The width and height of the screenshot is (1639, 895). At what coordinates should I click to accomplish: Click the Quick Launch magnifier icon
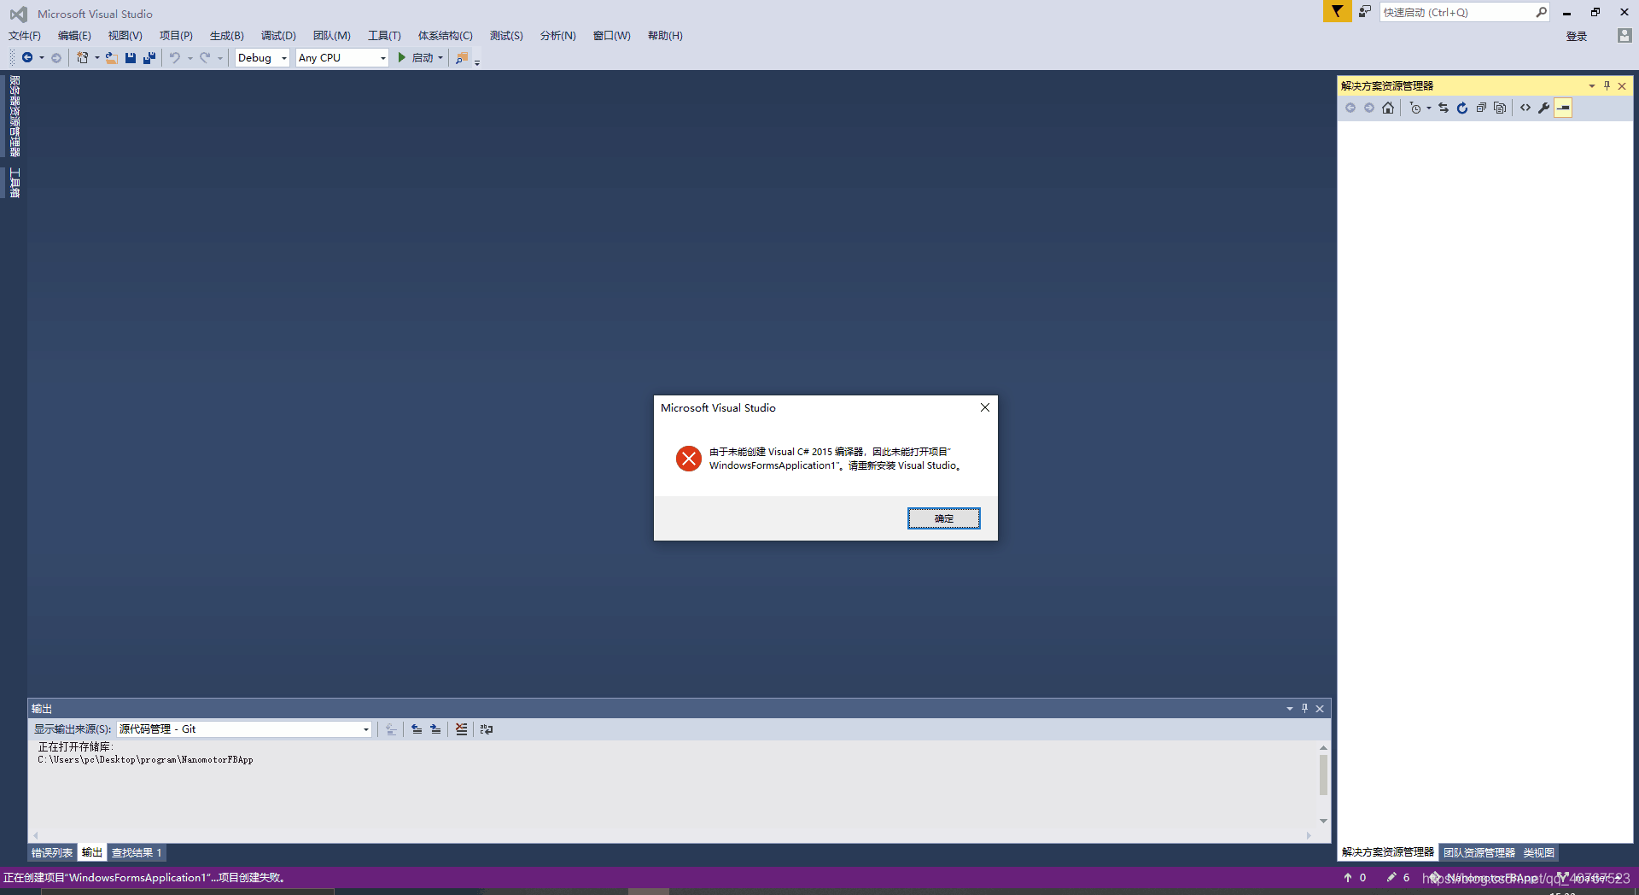[x=1541, y=12]
